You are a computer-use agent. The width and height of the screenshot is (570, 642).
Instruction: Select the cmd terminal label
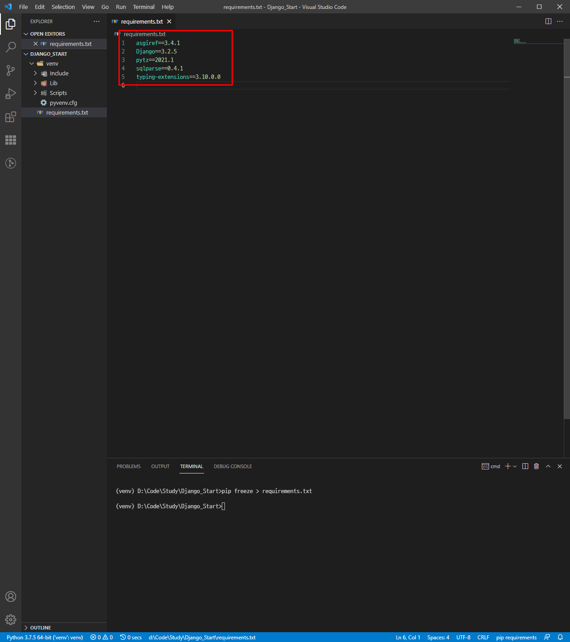pyautogui.click(x=491, y=466)
